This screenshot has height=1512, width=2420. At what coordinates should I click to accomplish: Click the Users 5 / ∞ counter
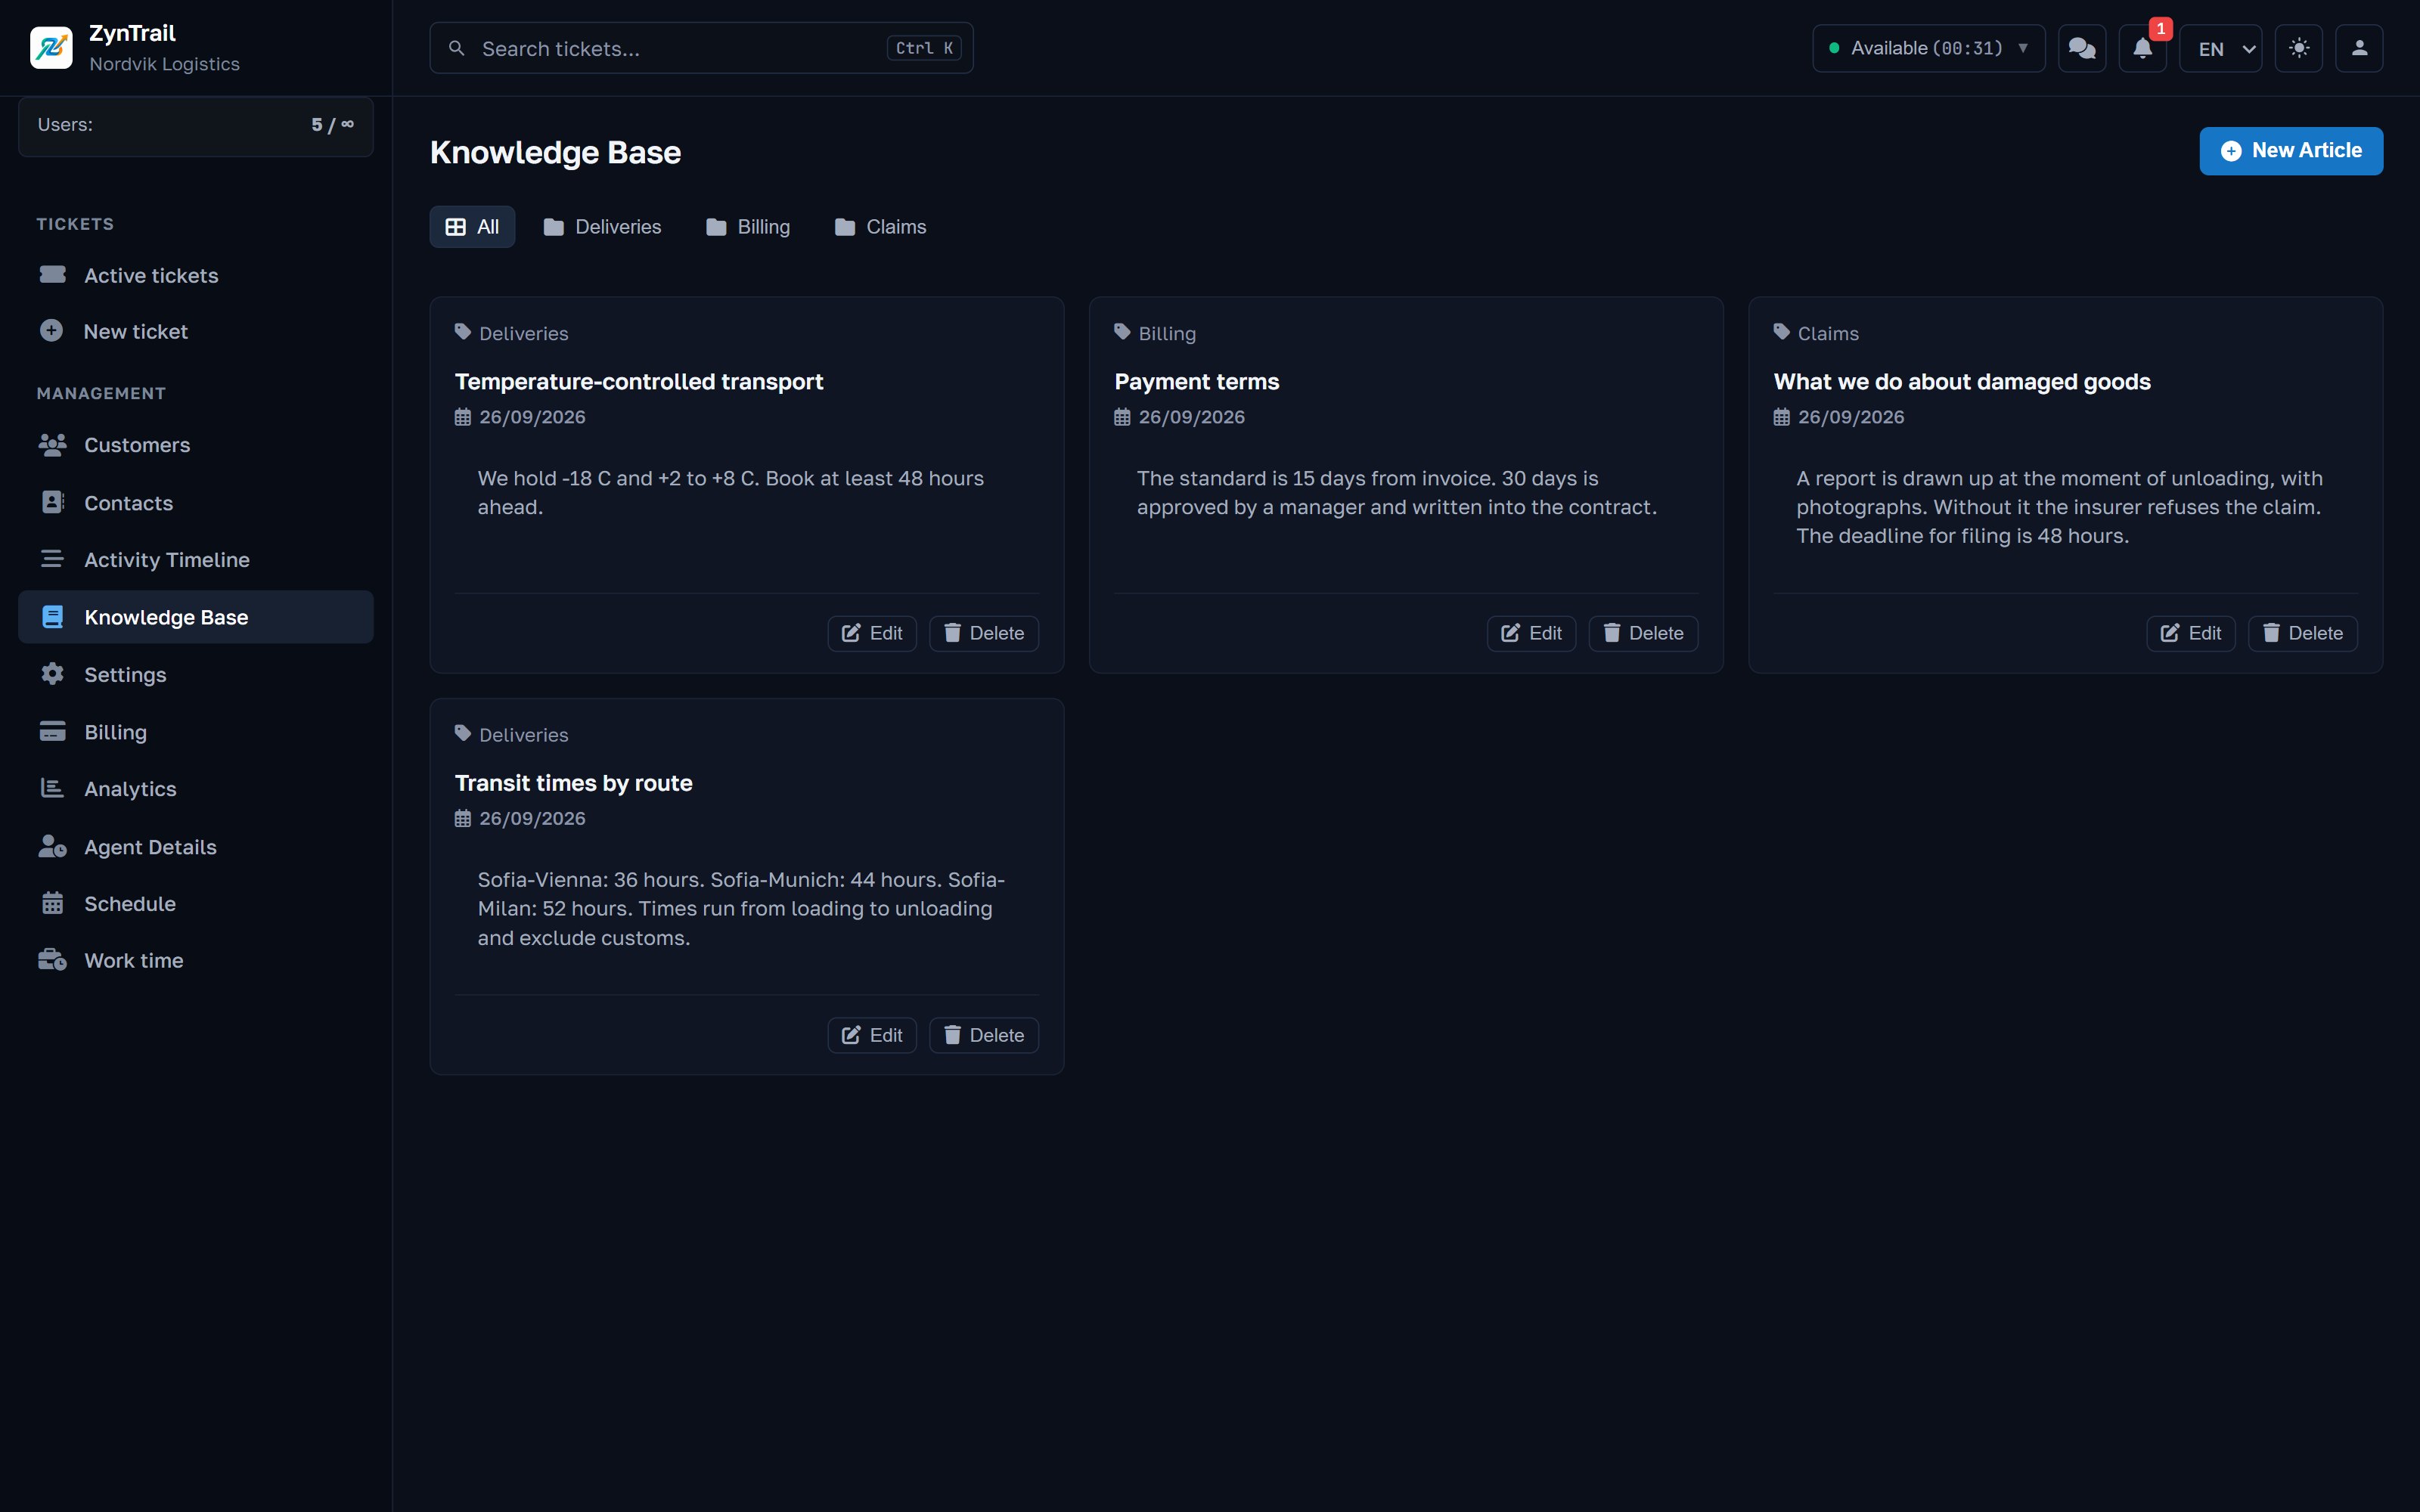click(x=196, y=126)
